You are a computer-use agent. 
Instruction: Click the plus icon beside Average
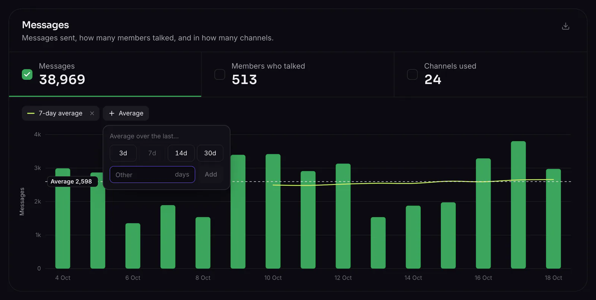coord(111,113)
